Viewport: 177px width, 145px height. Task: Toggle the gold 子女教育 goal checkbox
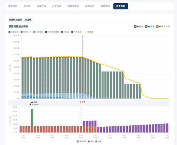157,26
